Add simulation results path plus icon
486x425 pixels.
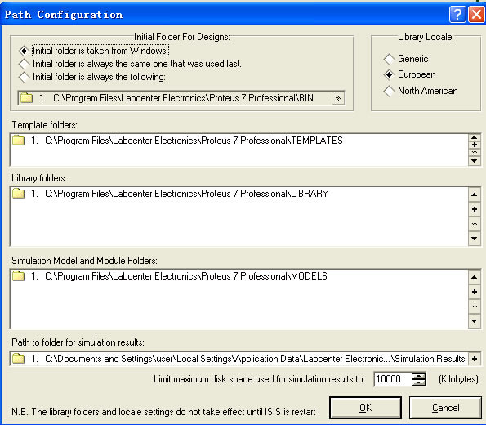[x=475, y=359]
